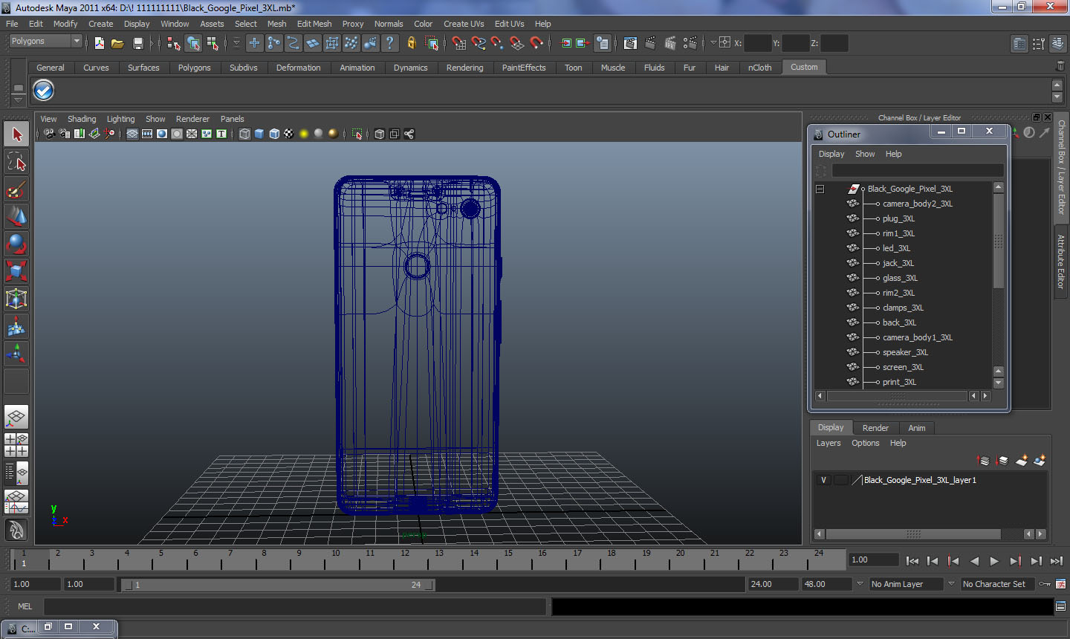Switch to single perspective view layout
This screenshot has height=639, width=1070.
click(16, 418)
